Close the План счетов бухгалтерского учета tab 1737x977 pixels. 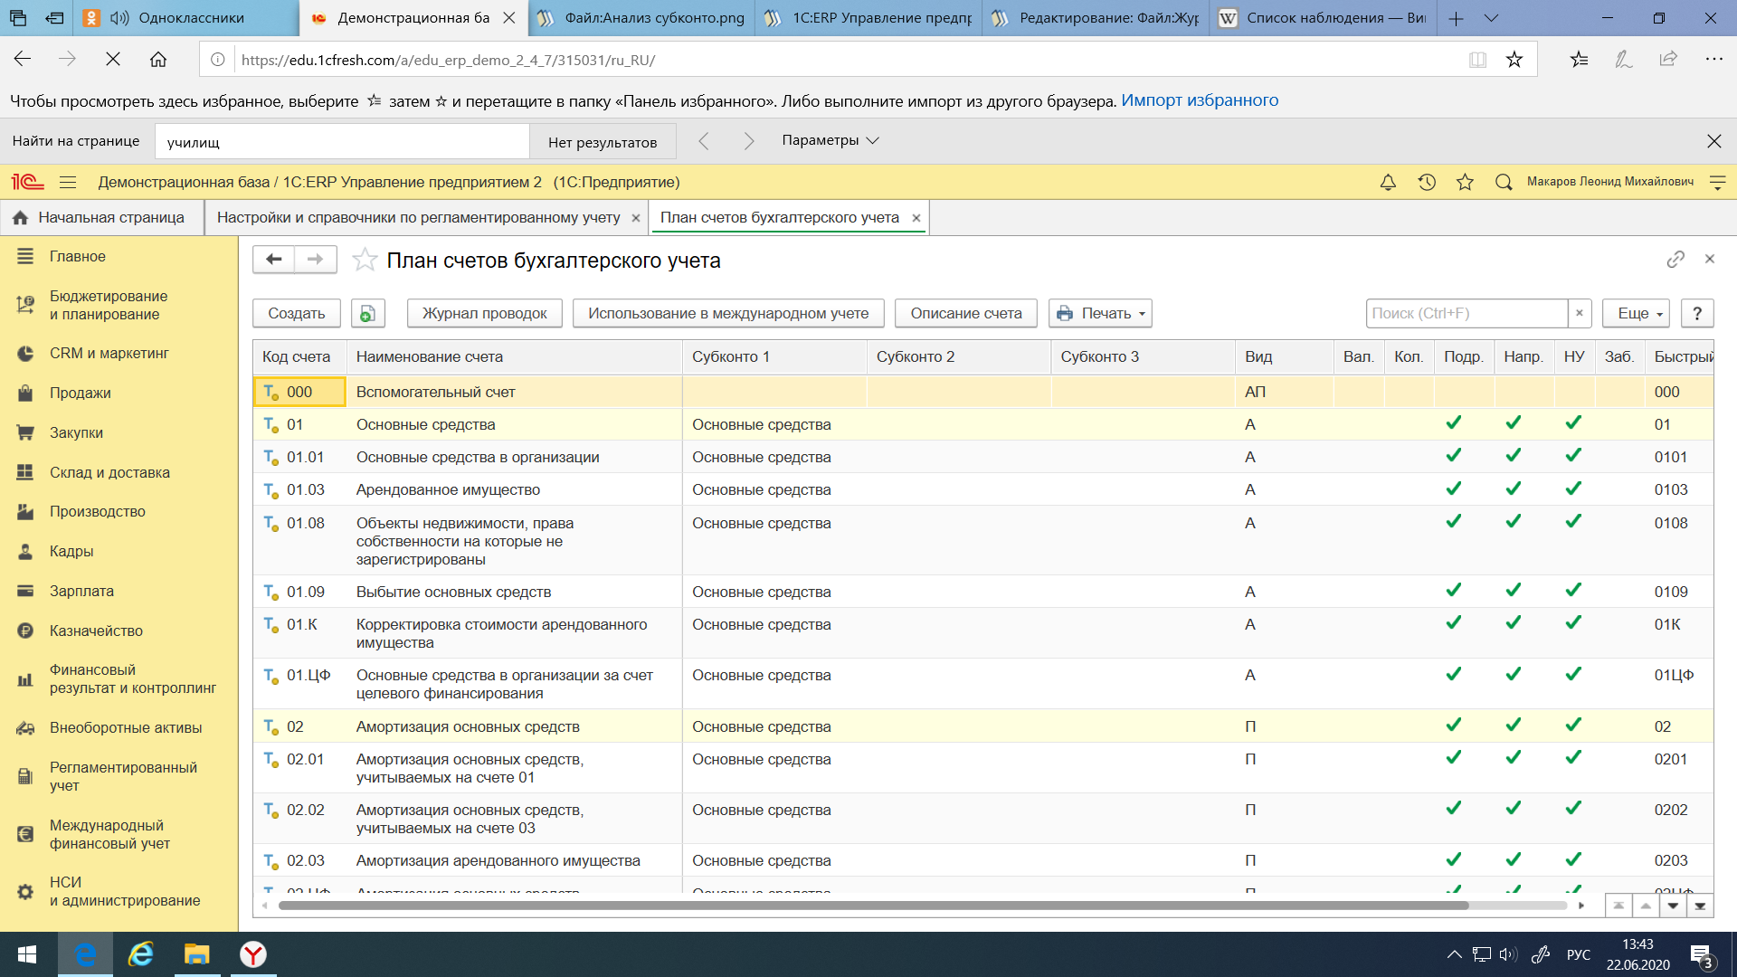pos(916,218)
